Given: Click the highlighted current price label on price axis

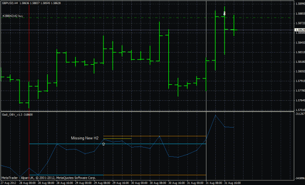Looking at the screenshot, I should click(300, 30).
